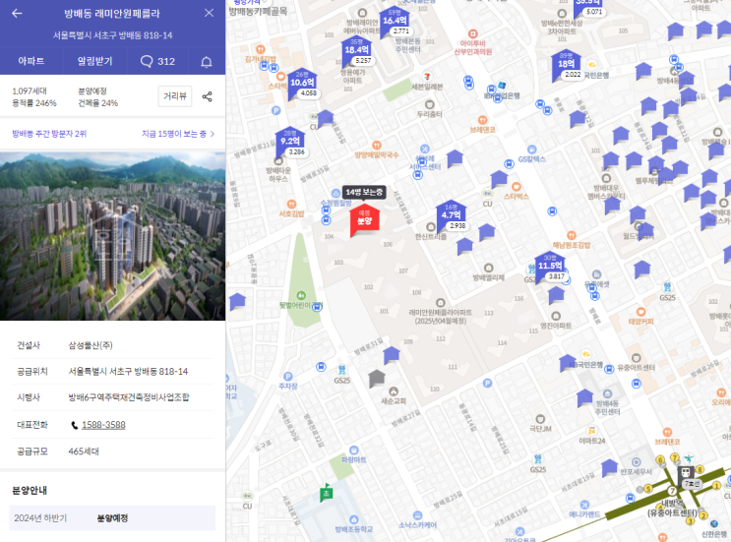Click 방배동 주간 방문자 2위 text
This screenshot has width=731, height=542.
pyautogui.click(x=49, y=134)
